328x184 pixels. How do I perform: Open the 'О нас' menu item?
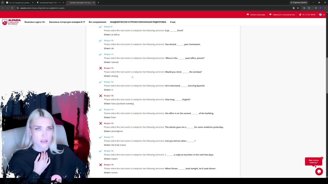173,22
